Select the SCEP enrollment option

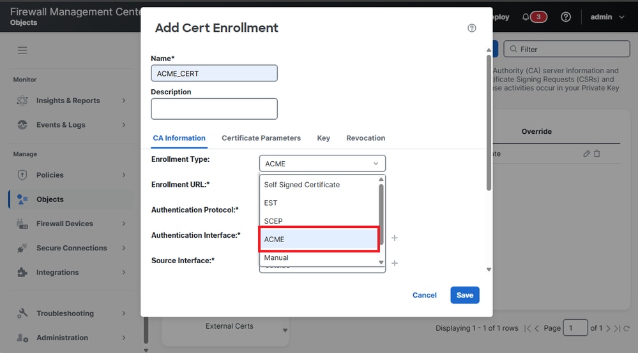click(x=273, y=221)
